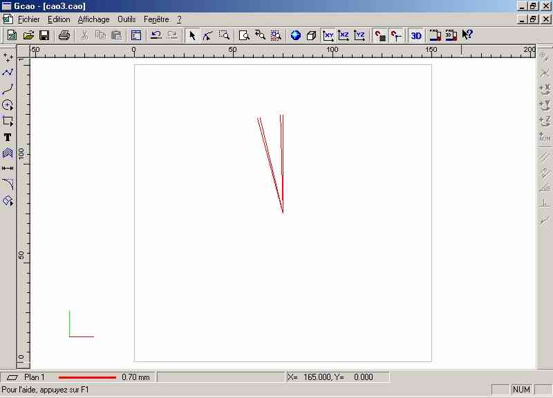This screenshot has height=398, width=553.
Task: Activate the arrow selection pointer tool
Action: pos(192,35)
